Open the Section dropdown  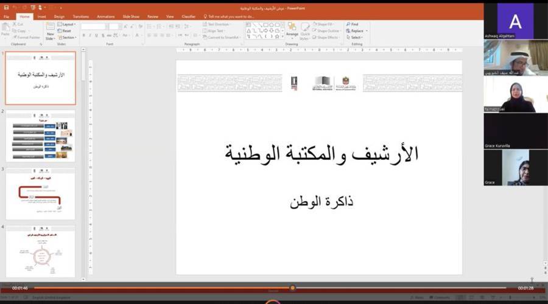(67, 37)
